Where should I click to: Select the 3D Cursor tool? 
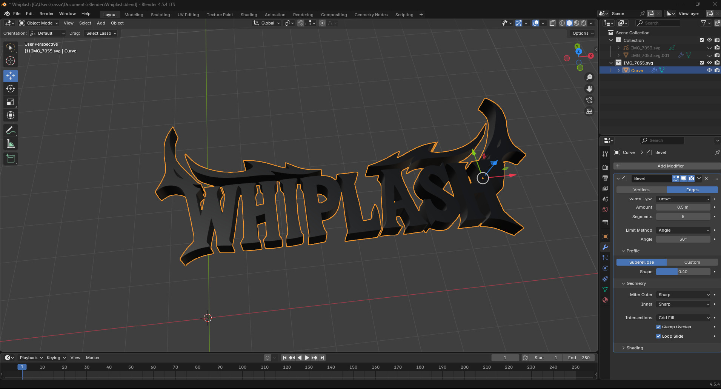(x=11, y=61)
